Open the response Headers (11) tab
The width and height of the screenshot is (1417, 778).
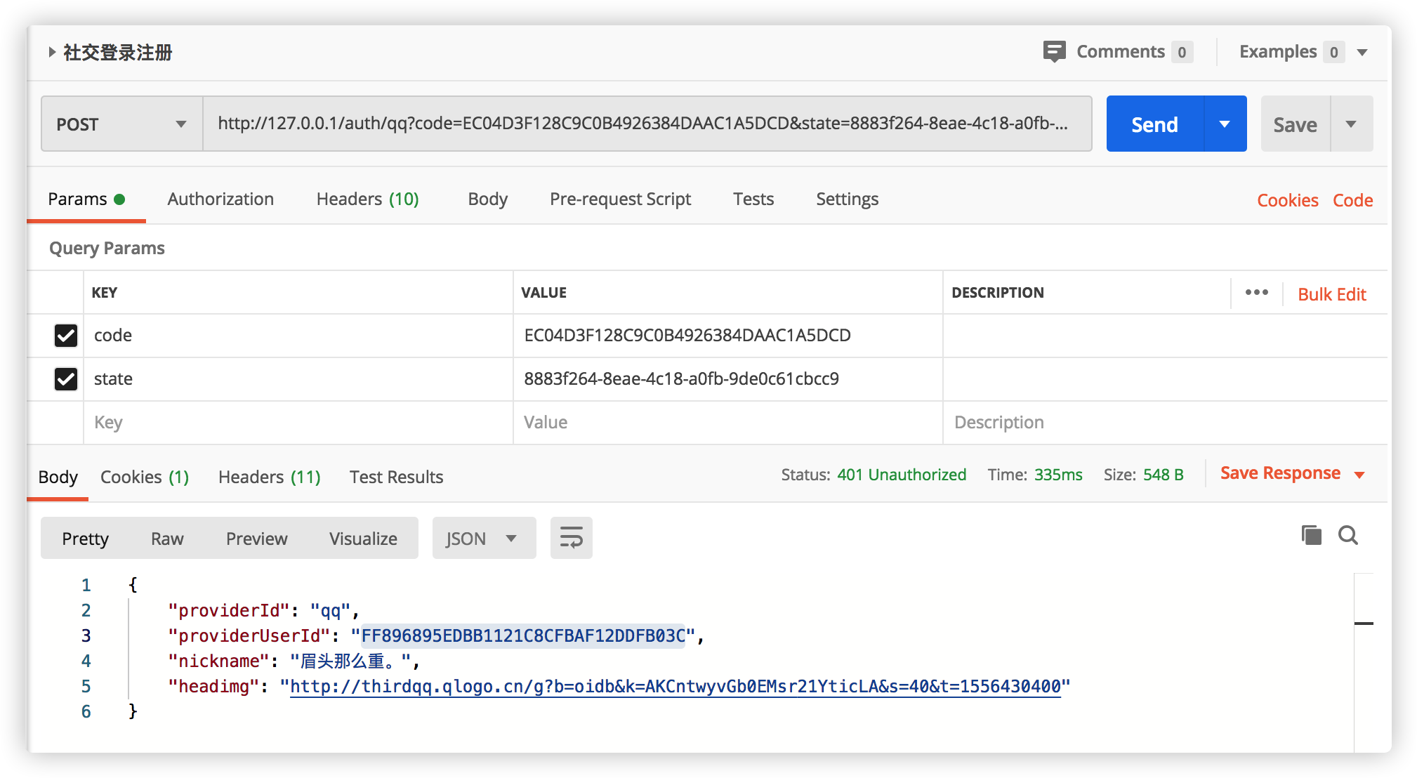[x=269, y=477]
